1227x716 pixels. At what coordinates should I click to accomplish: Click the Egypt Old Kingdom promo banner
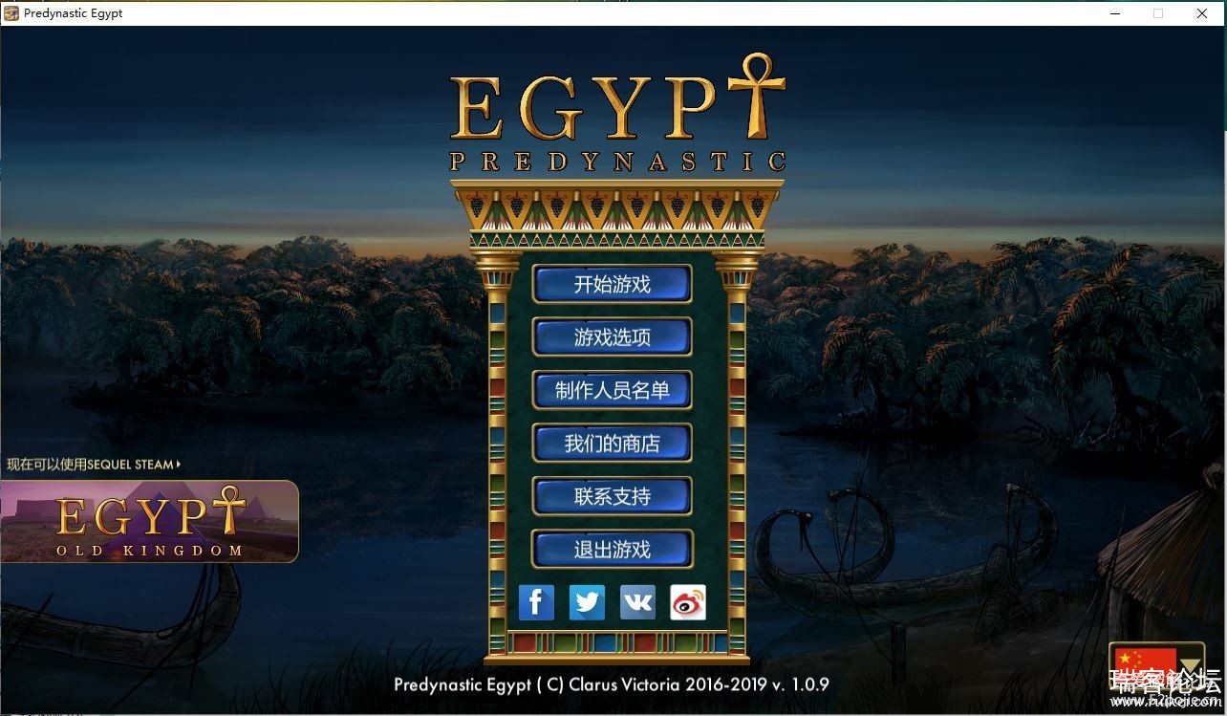149,521
